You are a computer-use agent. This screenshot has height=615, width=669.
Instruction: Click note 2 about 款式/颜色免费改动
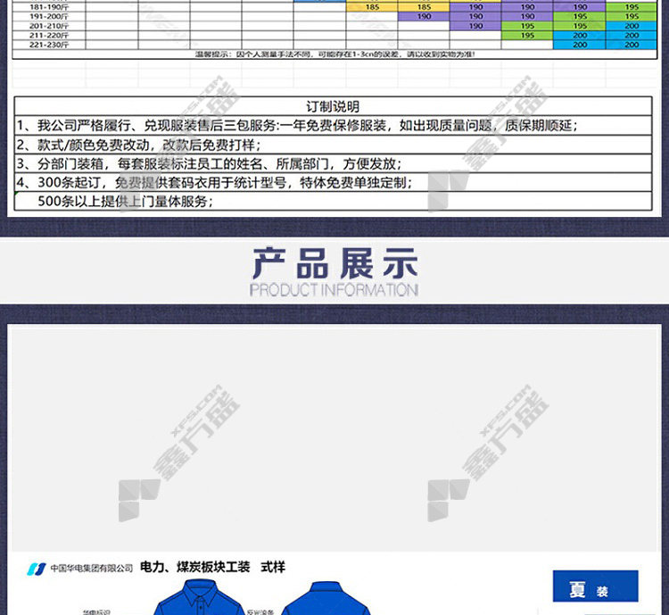pos(143,145)
